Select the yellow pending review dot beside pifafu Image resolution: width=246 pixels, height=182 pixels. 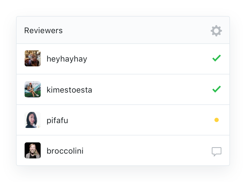pos(217,120)
